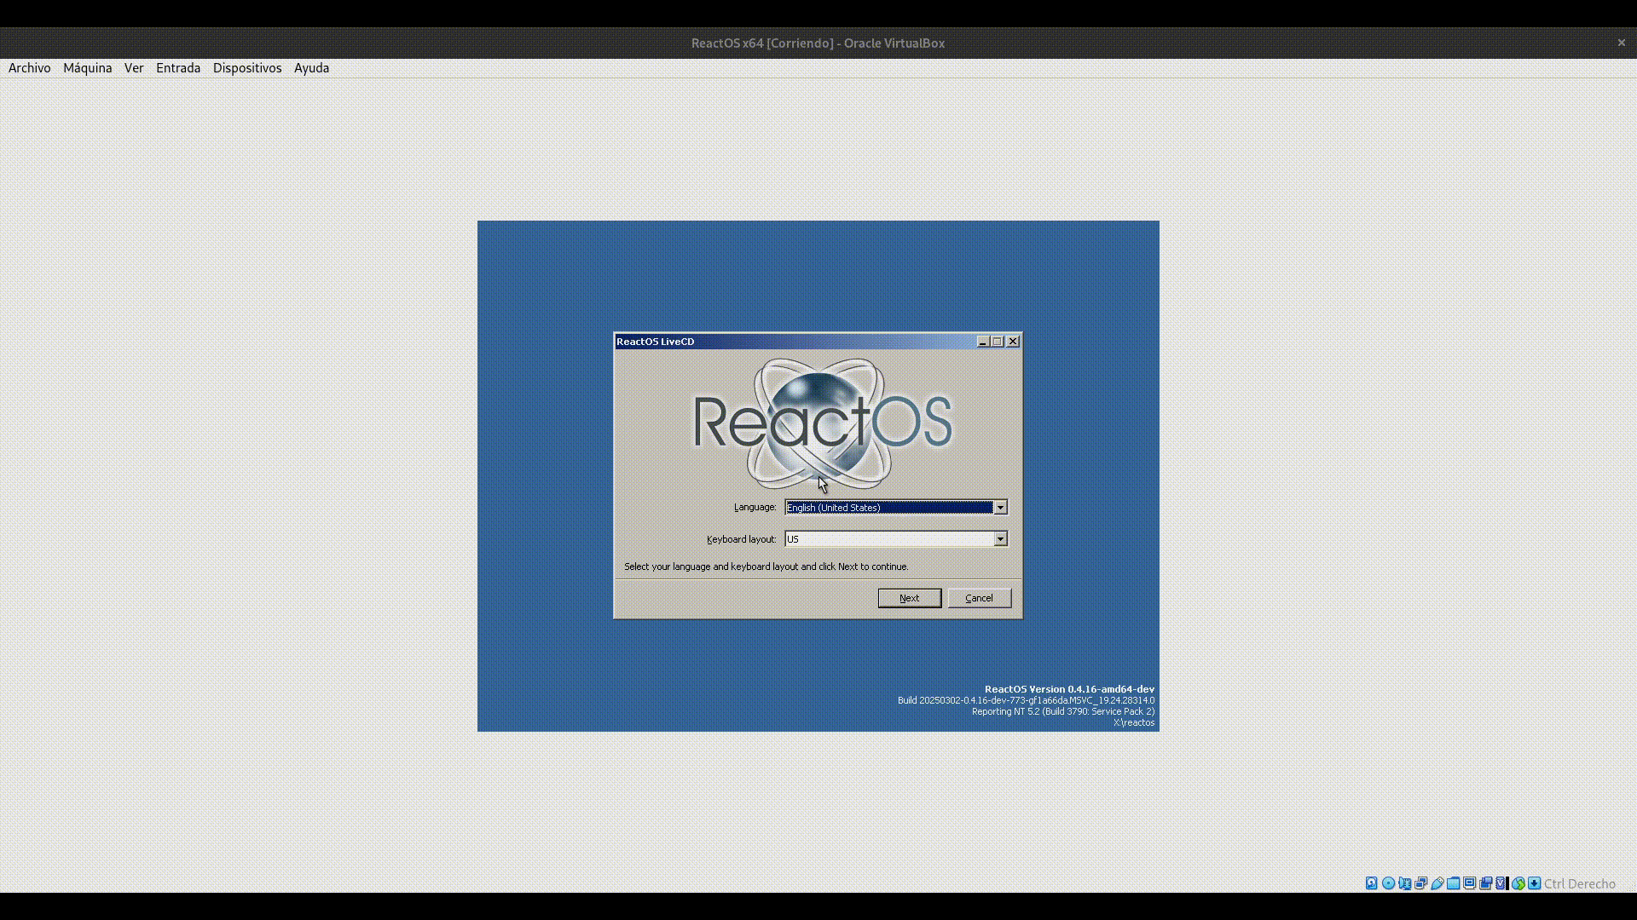Click the keyboard capture arrow icon
The height and width of the screenshot is (920, 1637).
tap(1535, 883)
